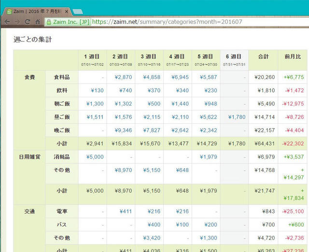
Task: Open 朝ご飯 week 1 amount ¥1,300
Action: tap(95, 104)
